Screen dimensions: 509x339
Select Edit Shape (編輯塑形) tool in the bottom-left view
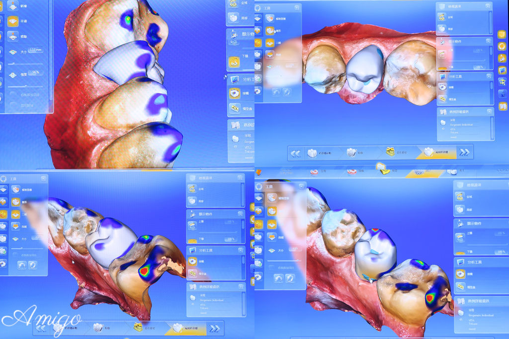pos(15,189)
